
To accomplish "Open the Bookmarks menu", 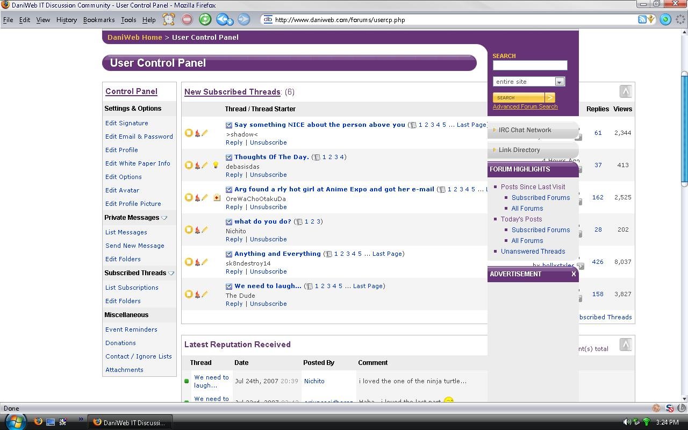I will click(99, 20).
